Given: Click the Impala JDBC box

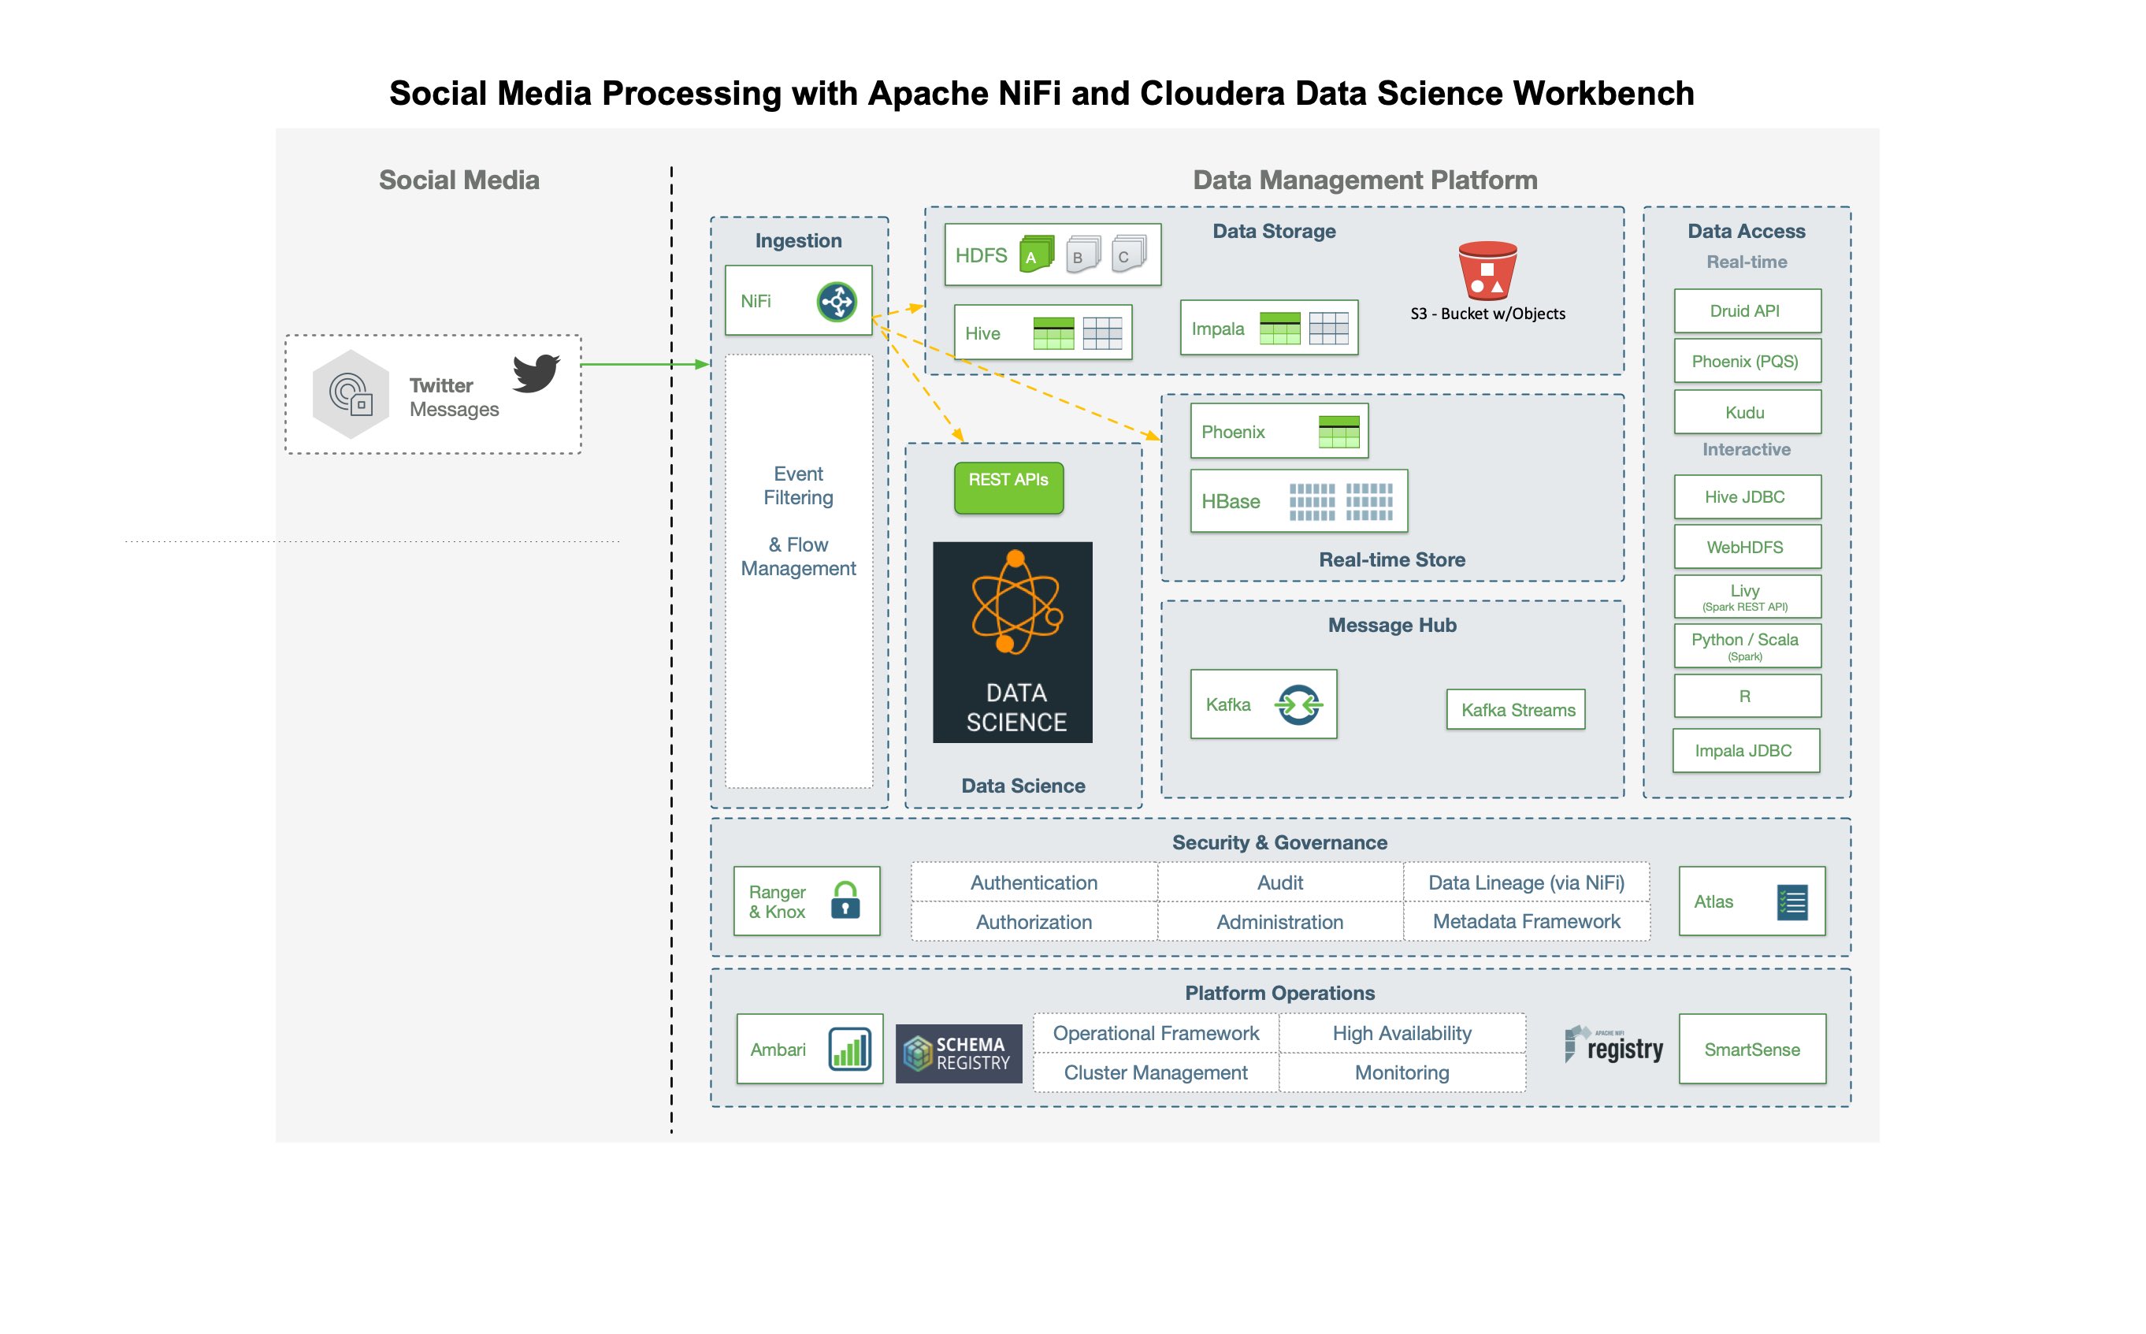Looking at the screenshot, I should coord(1746,751).
